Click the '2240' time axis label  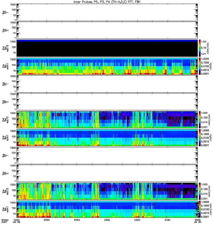[x=77, y=220]
